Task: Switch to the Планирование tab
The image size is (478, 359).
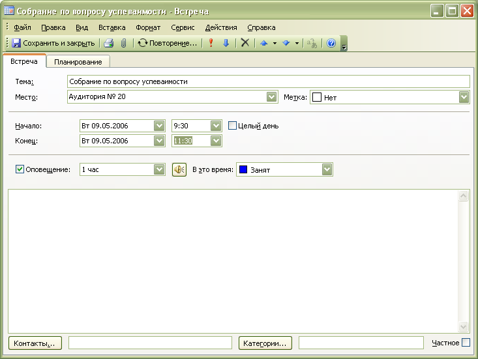Action: point(78,62)
